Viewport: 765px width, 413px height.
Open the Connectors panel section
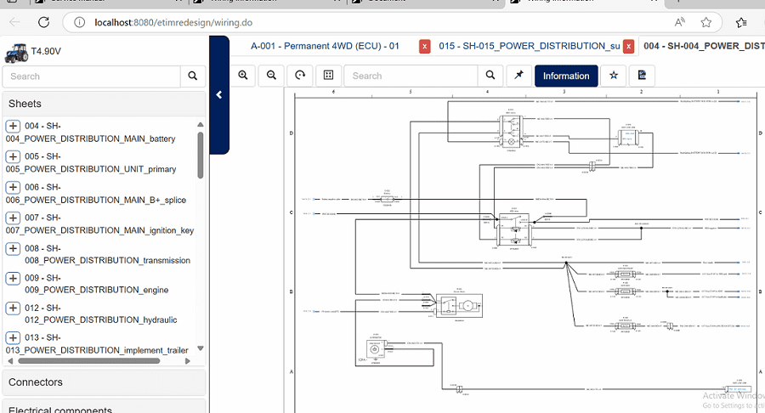pyautogui.click(x=104, y=382)
